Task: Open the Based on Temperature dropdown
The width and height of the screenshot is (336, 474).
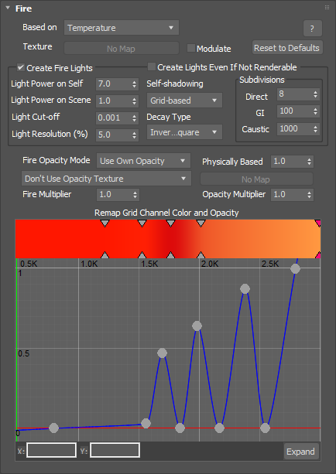Action: [122, 28]
